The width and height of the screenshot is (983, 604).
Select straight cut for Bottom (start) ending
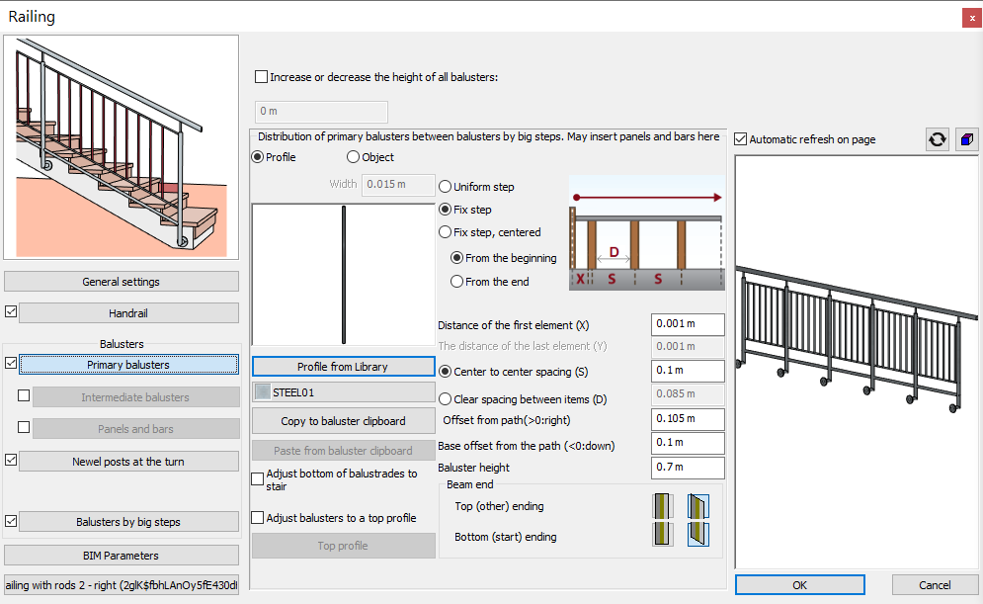[662, 535]
